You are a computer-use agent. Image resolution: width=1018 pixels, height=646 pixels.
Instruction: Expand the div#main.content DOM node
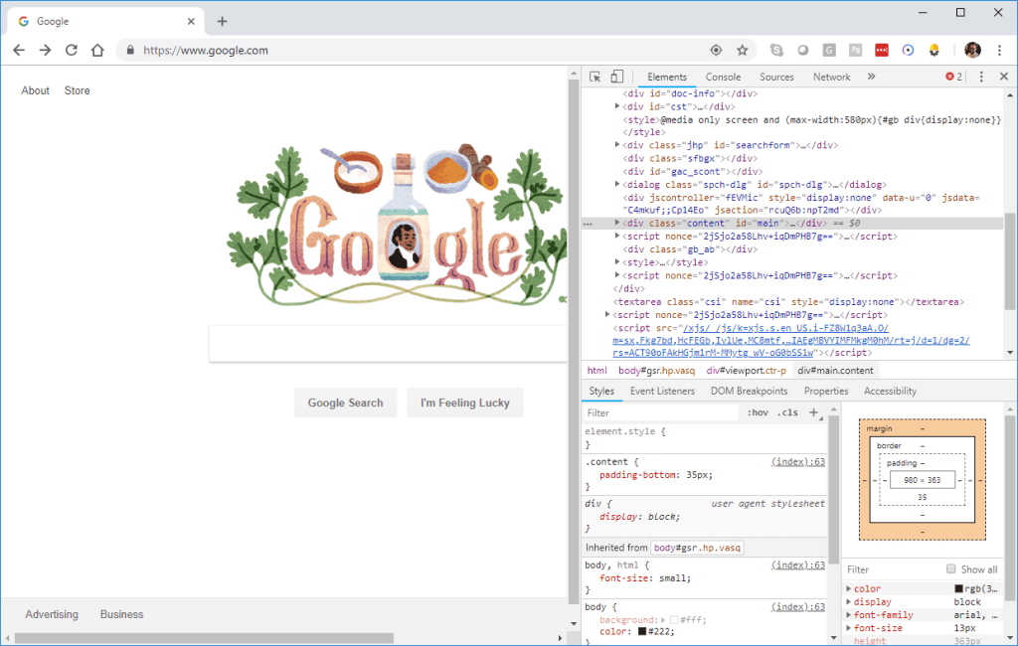point(616,224)
